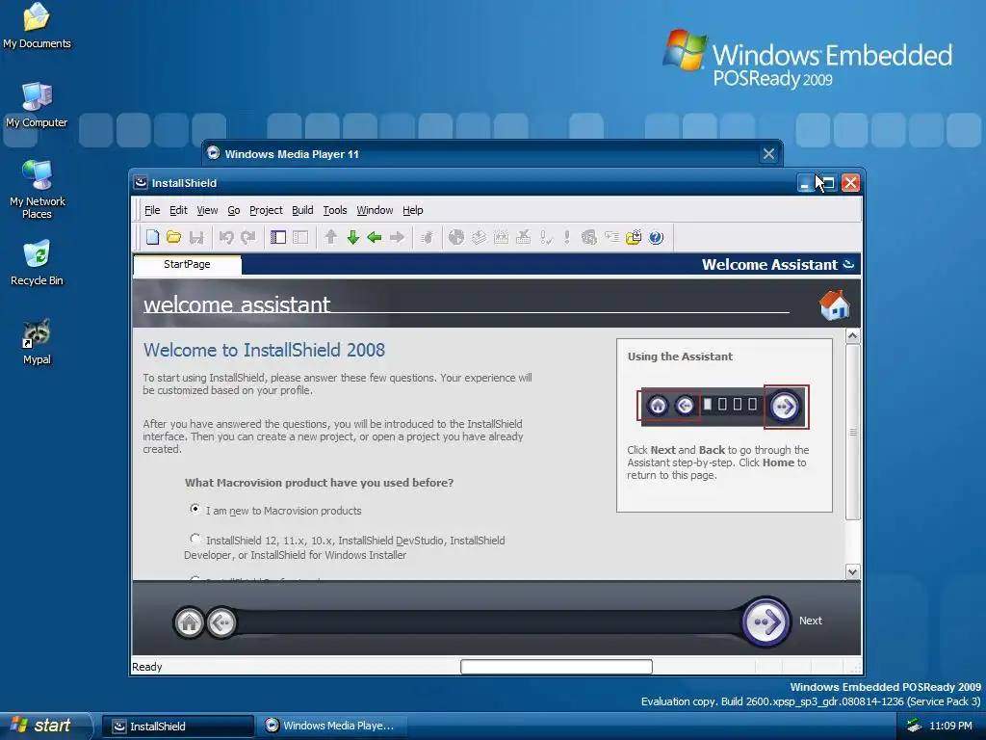
Task: Click the Welcome Assistant refresh icon
Action: 848,264
